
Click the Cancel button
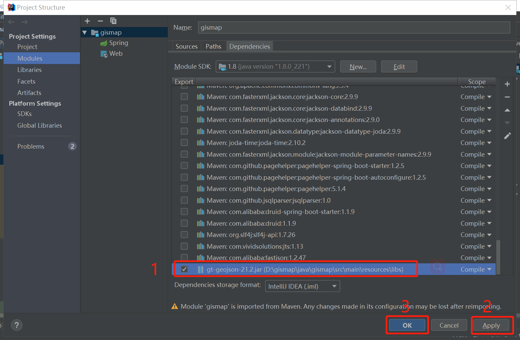(449, 325)
